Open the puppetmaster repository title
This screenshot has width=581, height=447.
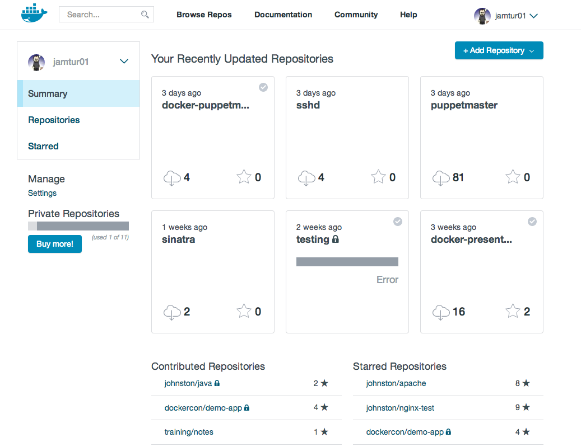464,106
